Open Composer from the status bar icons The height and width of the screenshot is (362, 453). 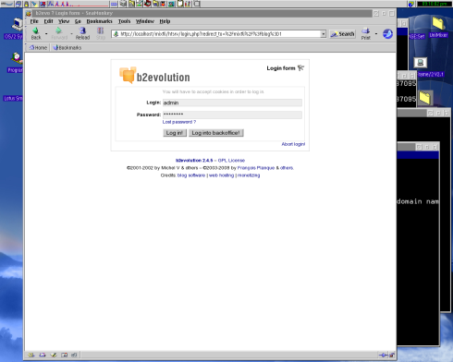click(54, 355)
